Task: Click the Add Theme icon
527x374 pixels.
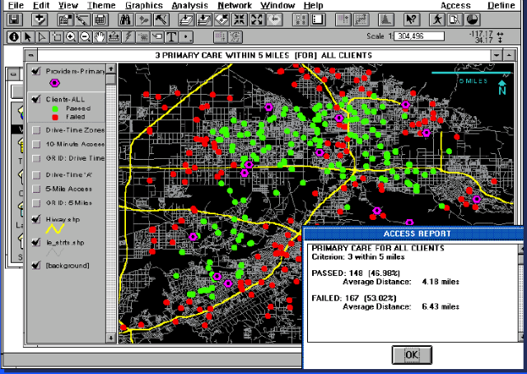Action: pos(40,20)
